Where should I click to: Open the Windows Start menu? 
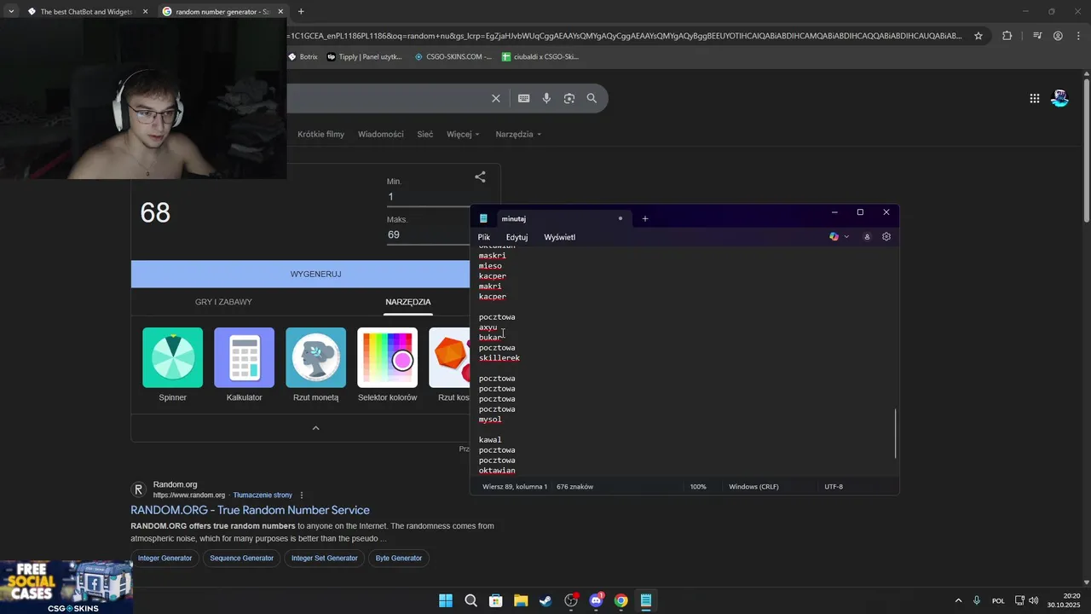[446, 600]
